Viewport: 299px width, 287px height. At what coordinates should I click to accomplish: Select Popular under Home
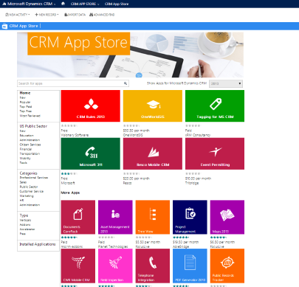point(25,102)
